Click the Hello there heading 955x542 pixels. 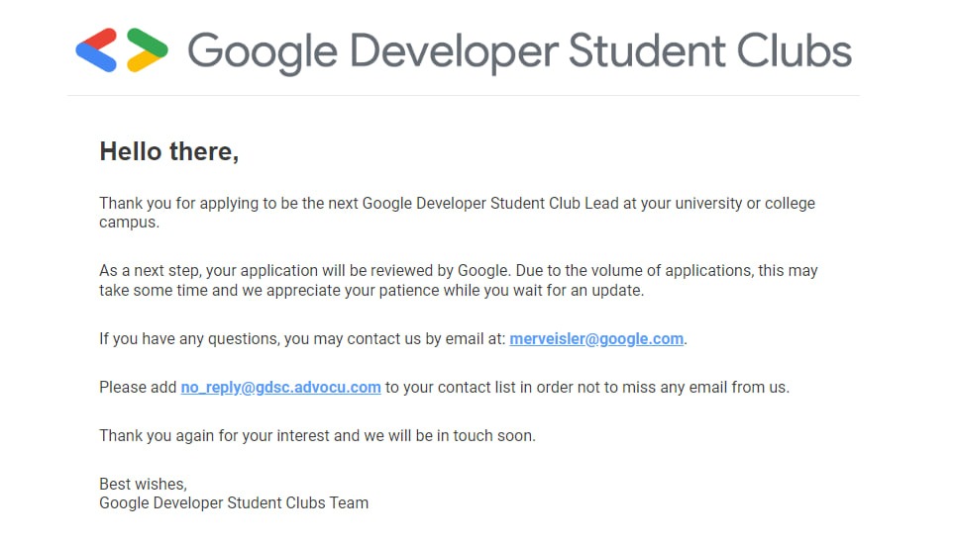[169, 151]
